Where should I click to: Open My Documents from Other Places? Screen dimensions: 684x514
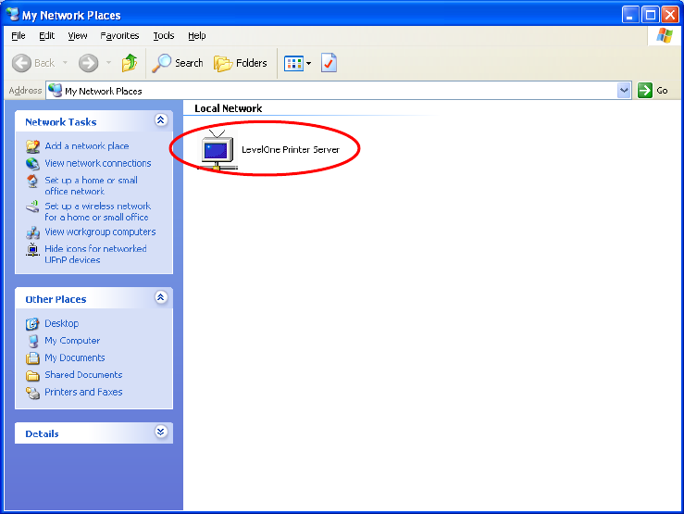pos(75,357)
